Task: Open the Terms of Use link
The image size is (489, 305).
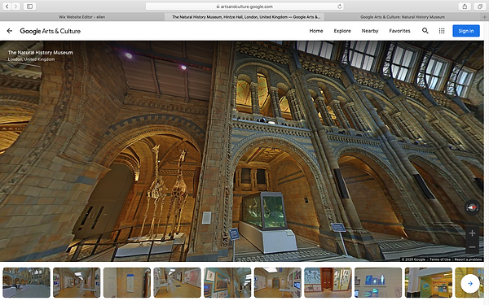Action: 440,259
